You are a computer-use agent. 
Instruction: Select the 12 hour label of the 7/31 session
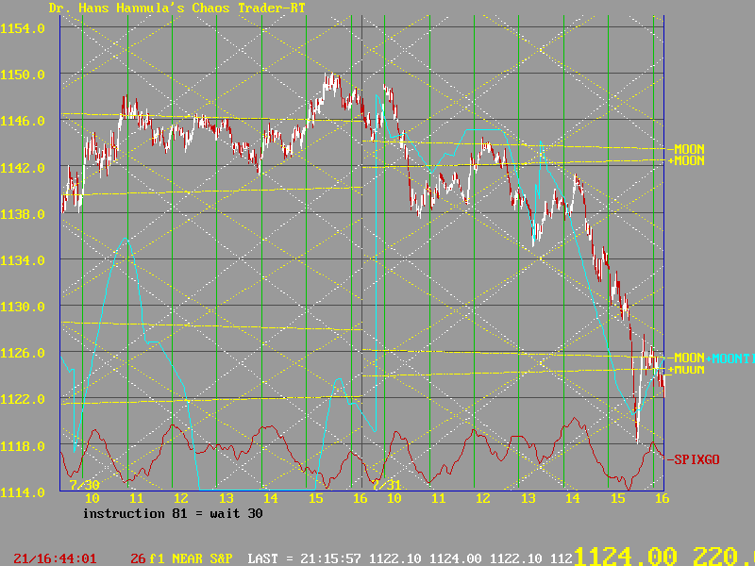pyautogui.click(x=483, y=498)
